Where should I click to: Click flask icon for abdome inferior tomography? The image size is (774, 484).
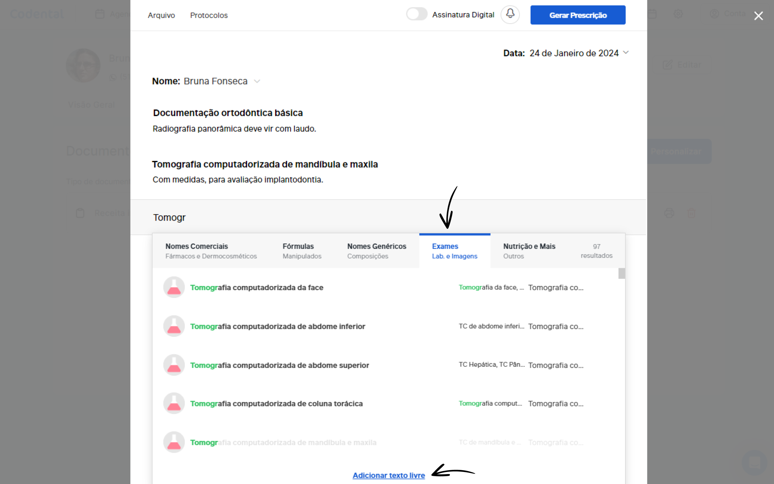(174, 326)
